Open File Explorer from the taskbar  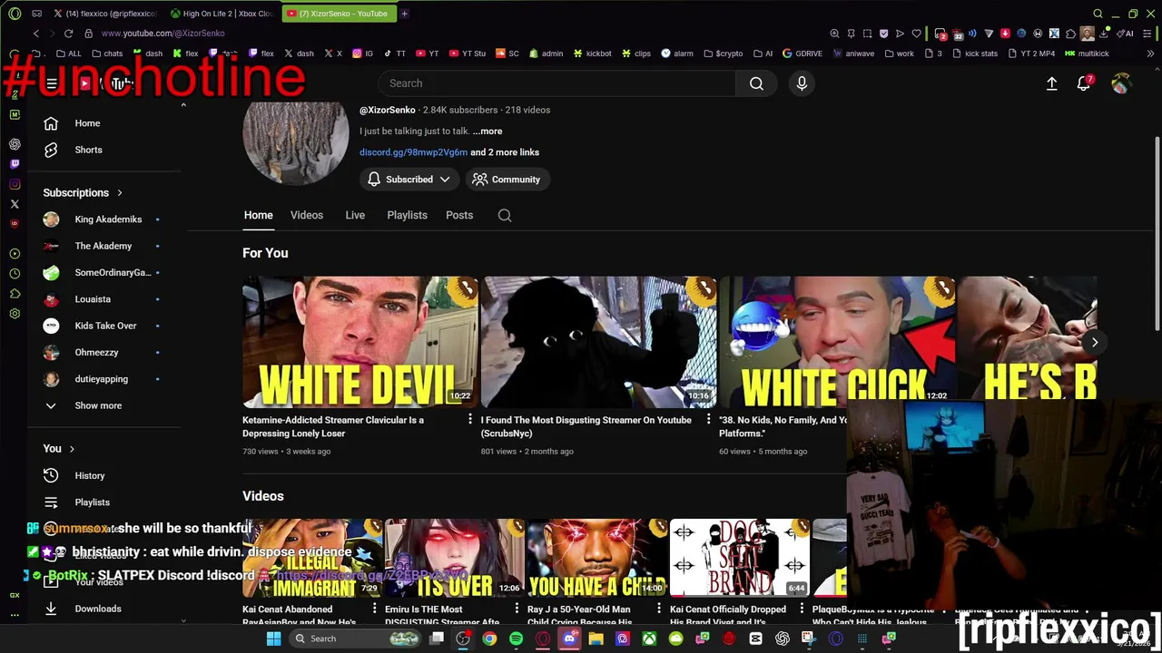[x=596, y=638]
